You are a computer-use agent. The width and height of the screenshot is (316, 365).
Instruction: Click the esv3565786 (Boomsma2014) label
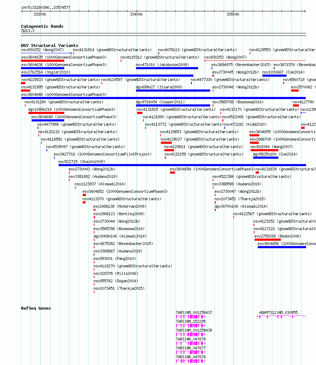(119, 229)
